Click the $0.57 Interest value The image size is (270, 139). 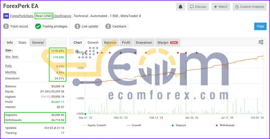tap(61, 107)
